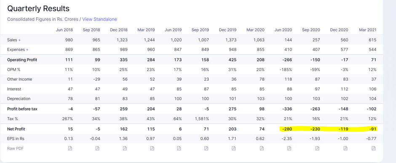396x163 pixels.
Task: Click the Tax % value 1,581%
Action: 202,118
